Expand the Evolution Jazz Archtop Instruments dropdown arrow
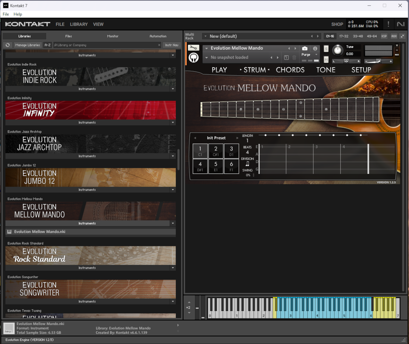Image resolution: width=409 pixels, height=344 pixels. [173, 156]
